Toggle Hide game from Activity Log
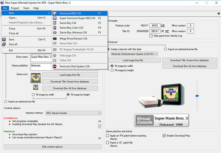The width and height of the screenshot is (221, 153). 151,36
